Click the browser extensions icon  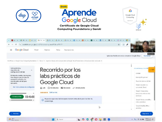tap(124, 45)
